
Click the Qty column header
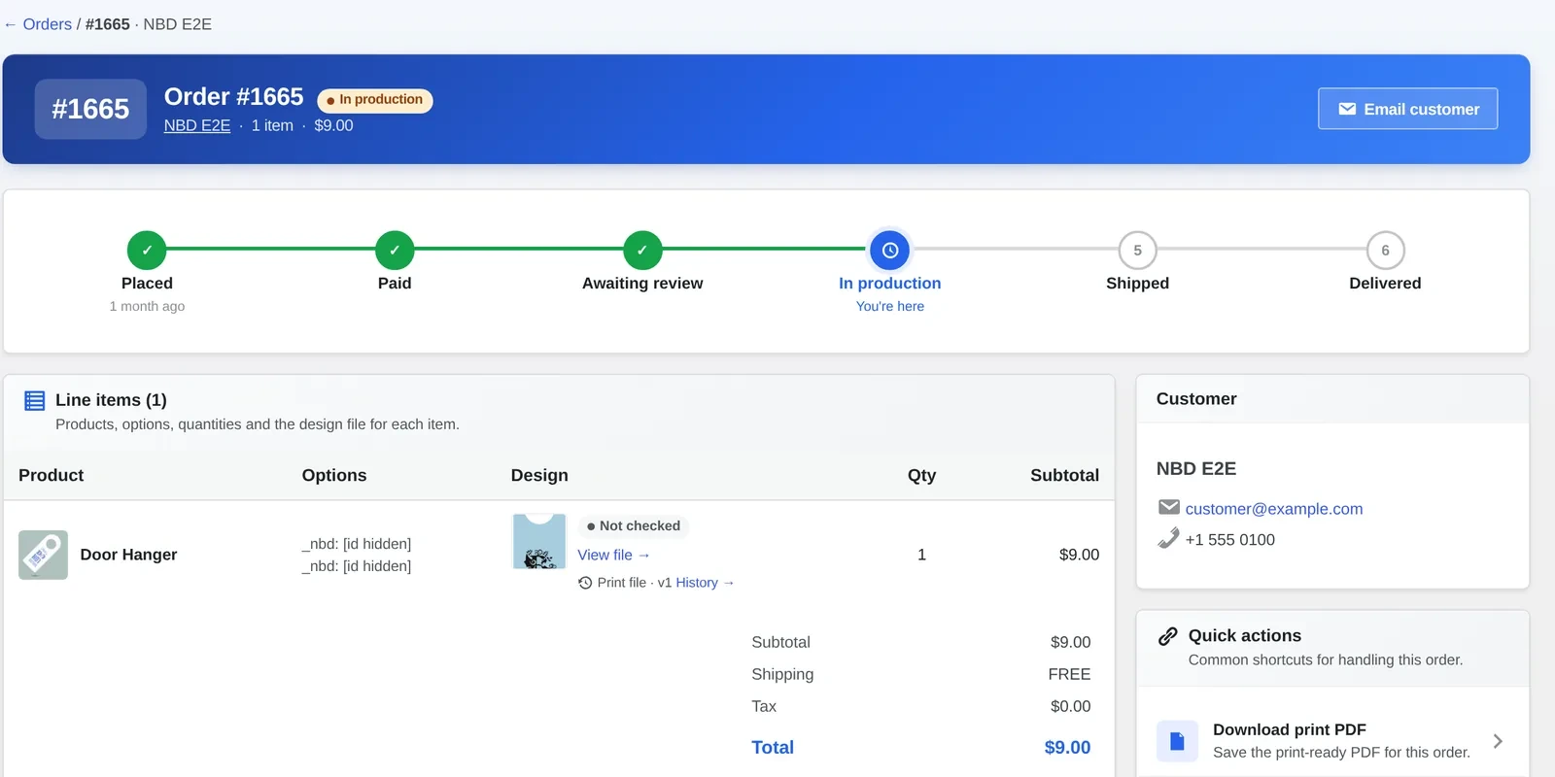coord(921,475)
